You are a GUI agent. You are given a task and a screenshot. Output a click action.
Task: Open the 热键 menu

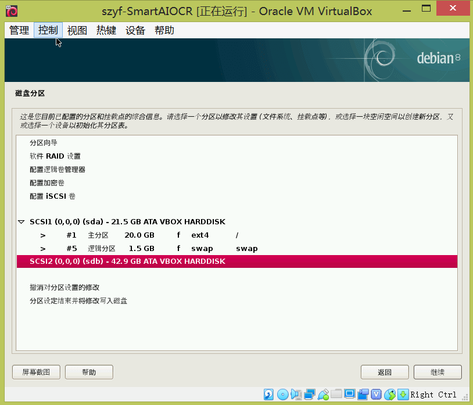click(106, 30)
